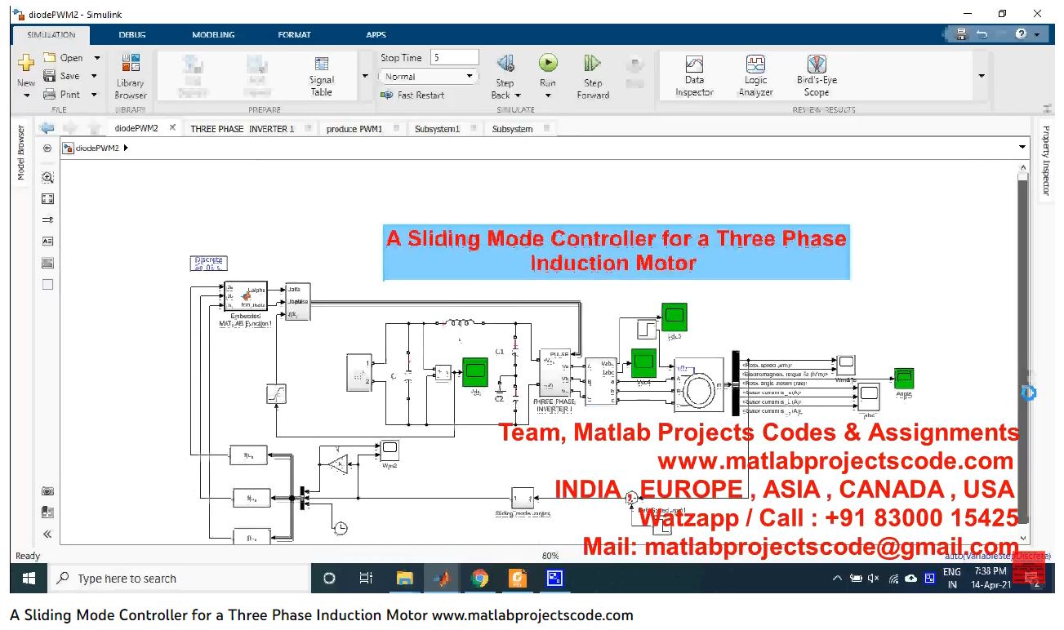Open the Data Inspector
1064x630 pixels.
[694, 76]
